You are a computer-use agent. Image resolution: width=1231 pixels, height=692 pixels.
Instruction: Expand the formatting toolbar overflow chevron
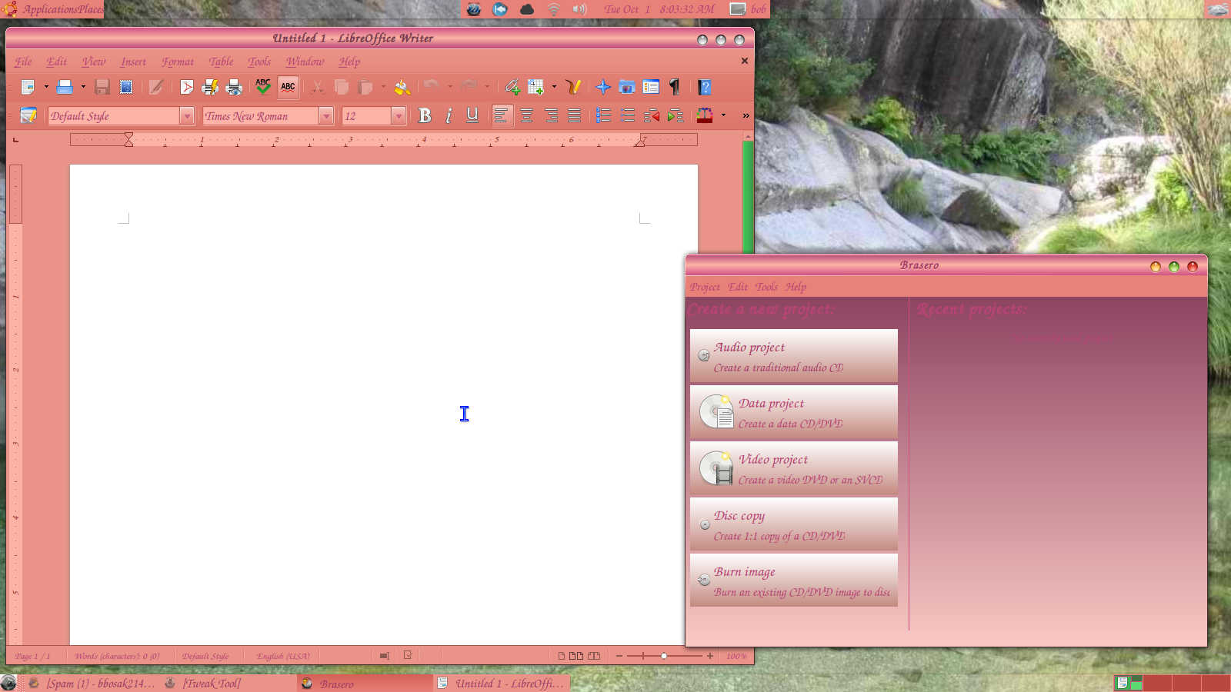tap(746, 115)
